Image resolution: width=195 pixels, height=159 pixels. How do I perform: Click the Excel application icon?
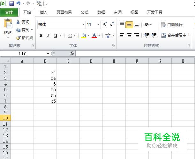(x=3, y=3)
